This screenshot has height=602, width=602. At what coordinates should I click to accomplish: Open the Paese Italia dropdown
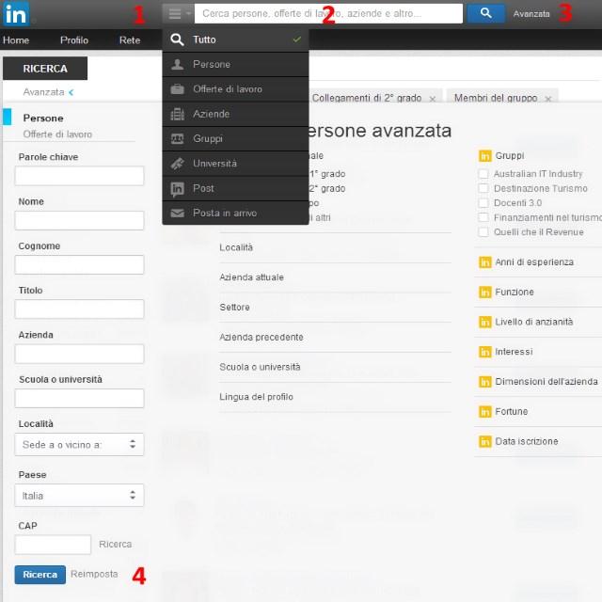pos(79,496)
